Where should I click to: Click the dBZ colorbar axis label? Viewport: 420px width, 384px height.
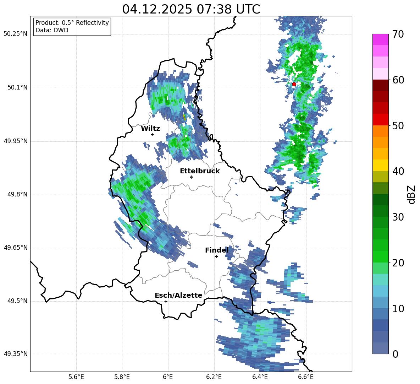411,194
